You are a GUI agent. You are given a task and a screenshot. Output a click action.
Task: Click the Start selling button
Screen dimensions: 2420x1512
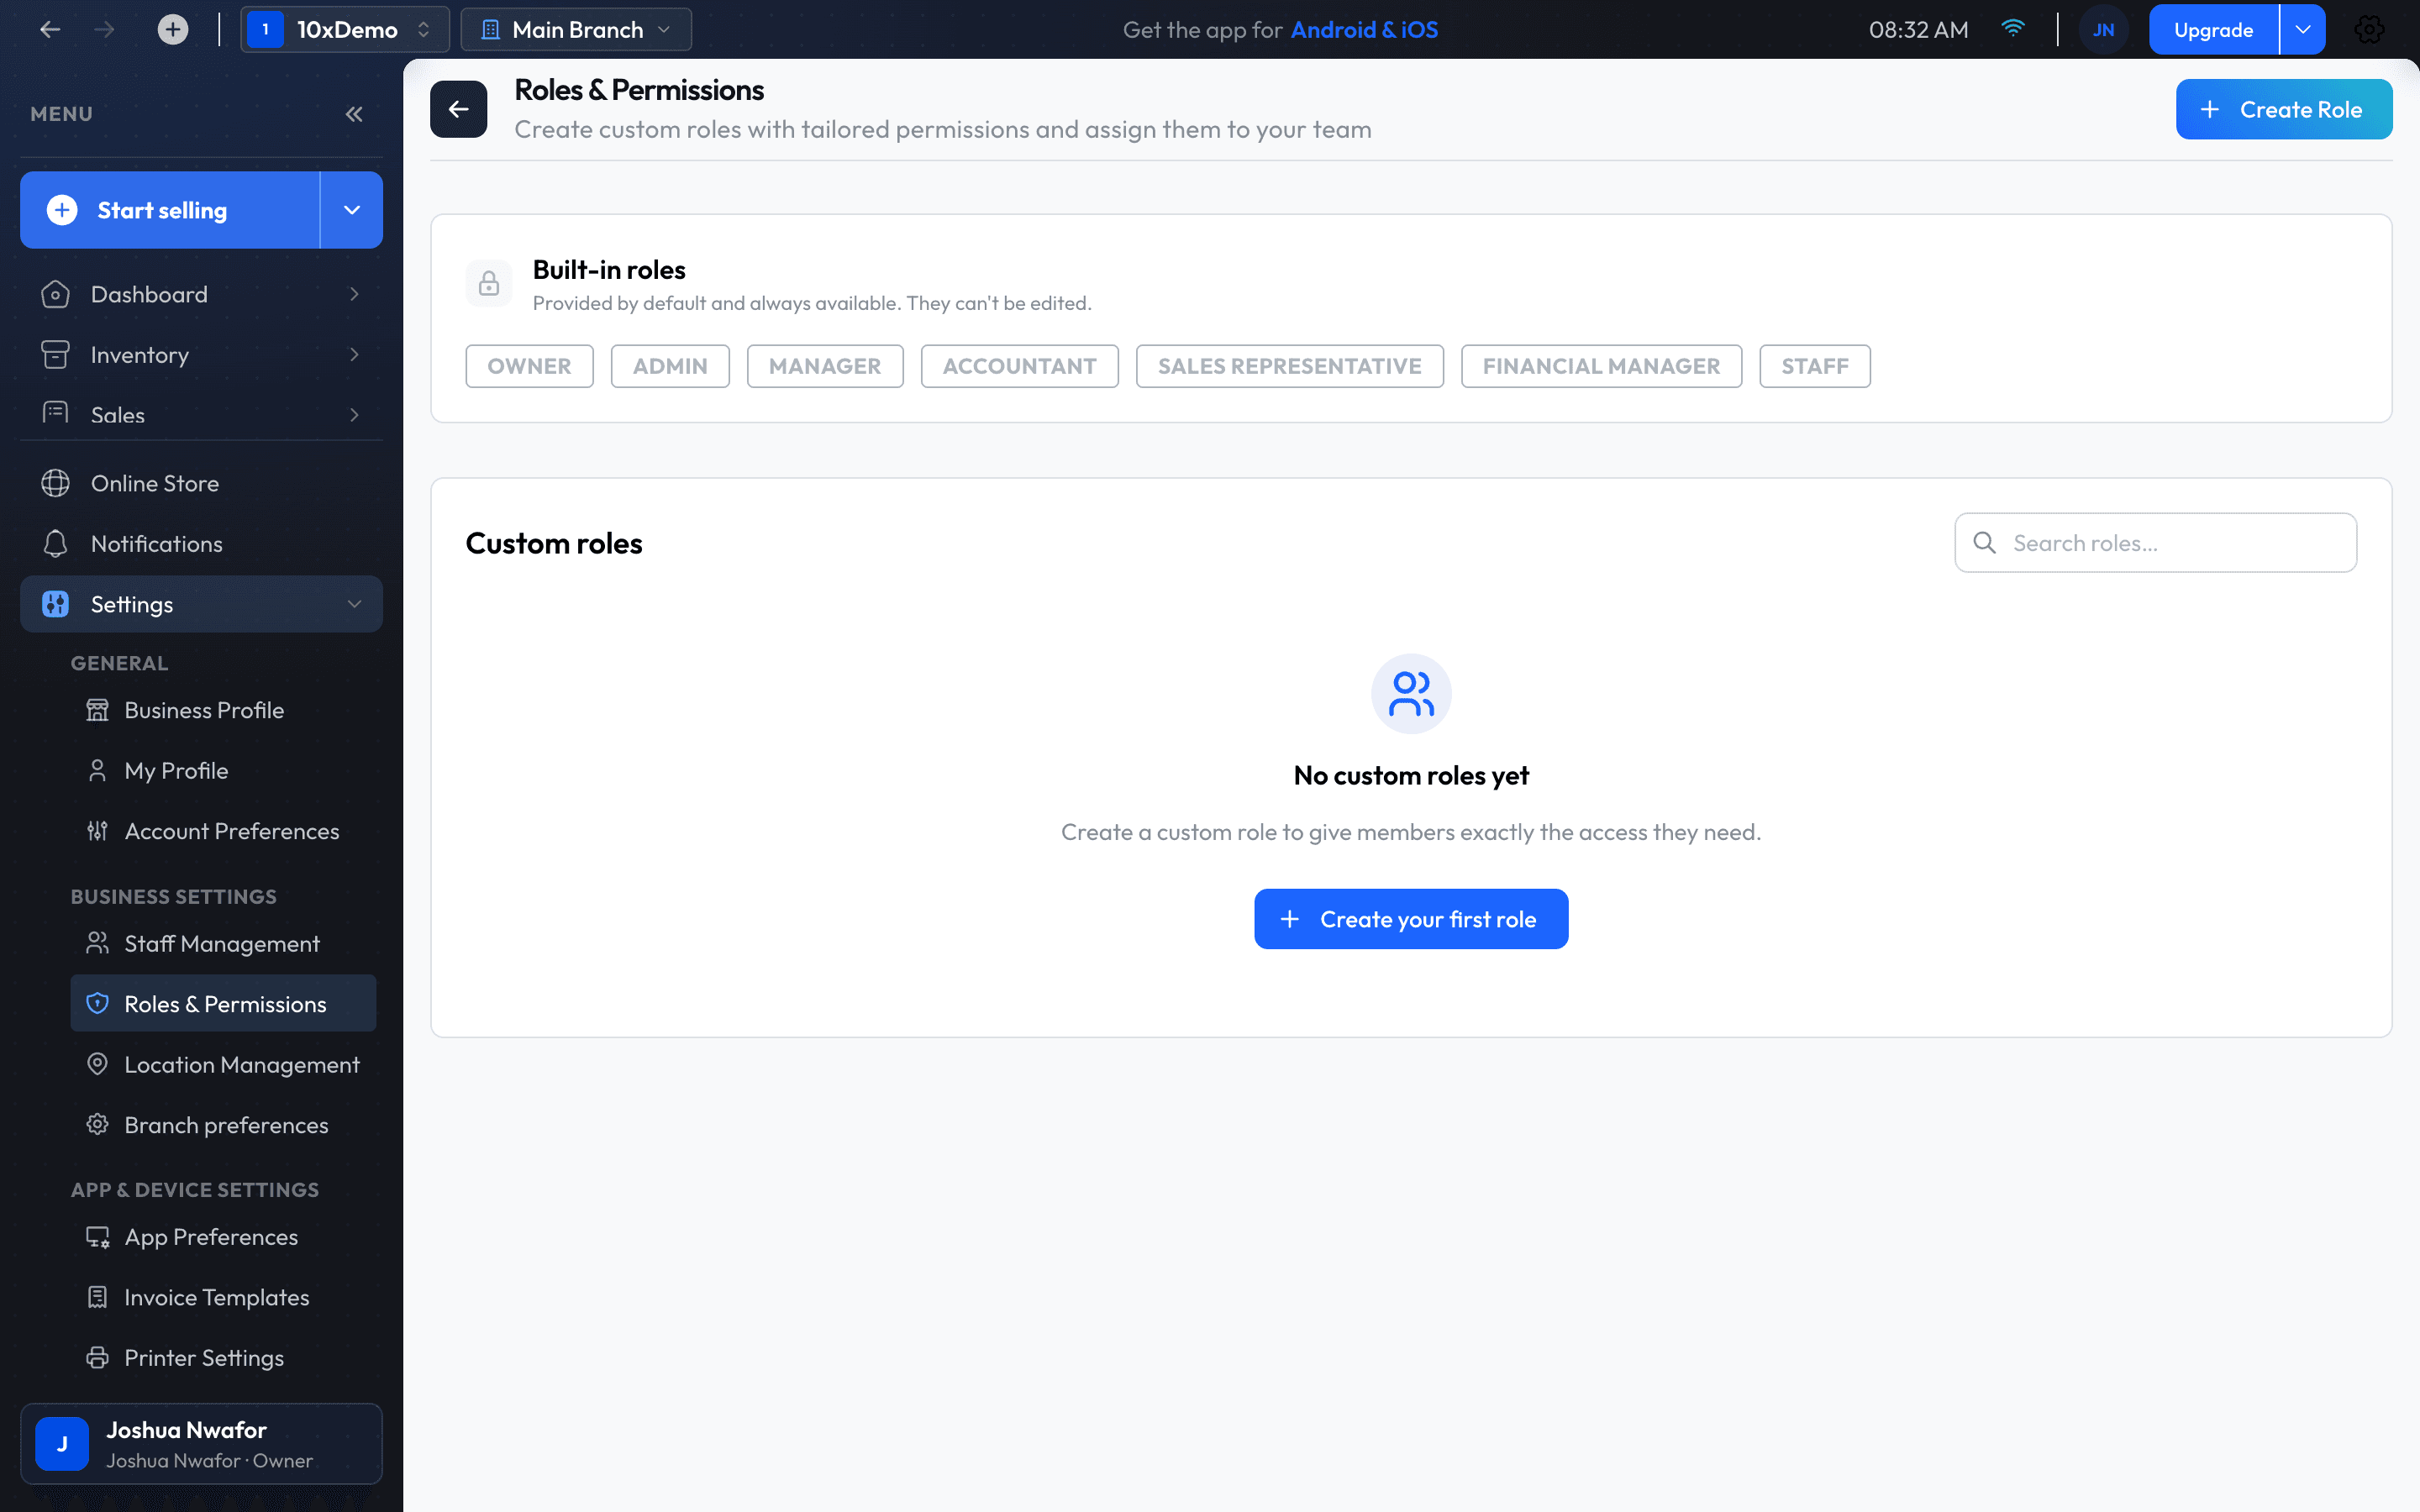pyautogui.click(x=170, y=210)
